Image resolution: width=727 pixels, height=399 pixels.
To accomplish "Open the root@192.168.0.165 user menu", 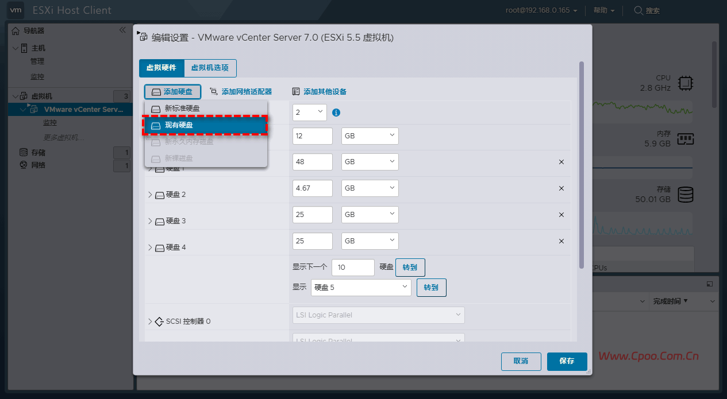I will click(541, 10).
